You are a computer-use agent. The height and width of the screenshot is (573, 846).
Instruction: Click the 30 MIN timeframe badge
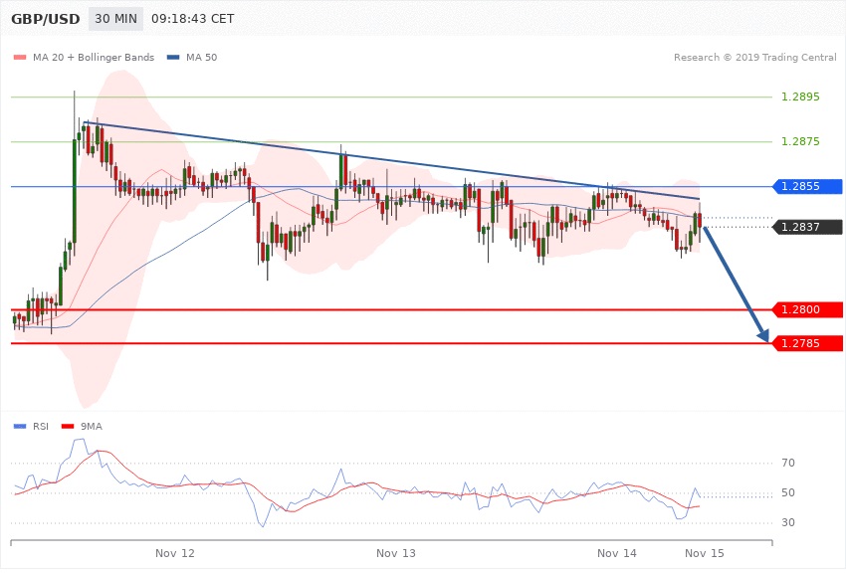tap(116, 20)
